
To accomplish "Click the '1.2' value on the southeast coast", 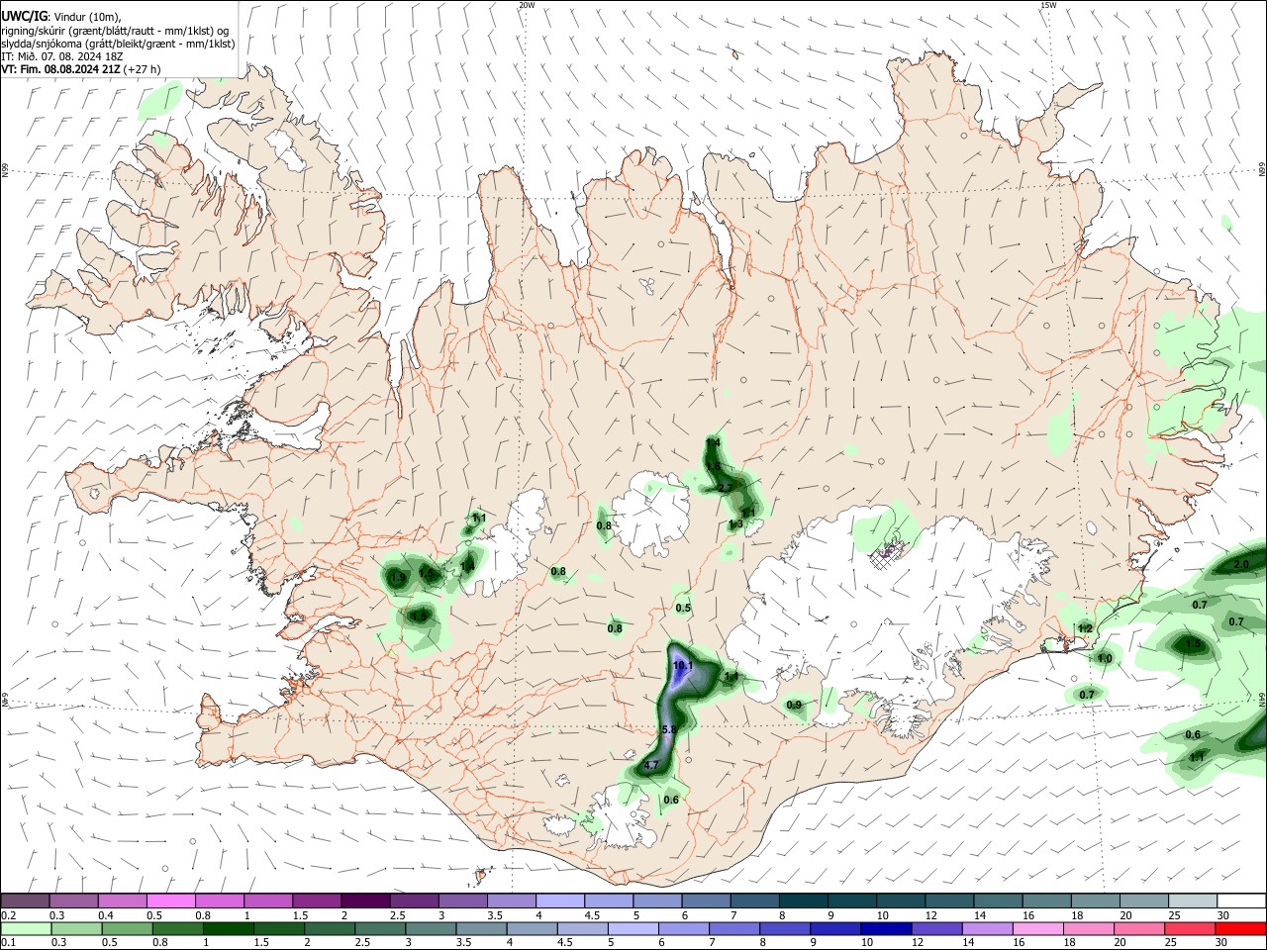I will point(1084,628).
